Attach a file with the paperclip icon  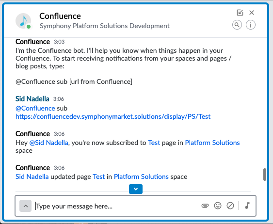point(205,206)
